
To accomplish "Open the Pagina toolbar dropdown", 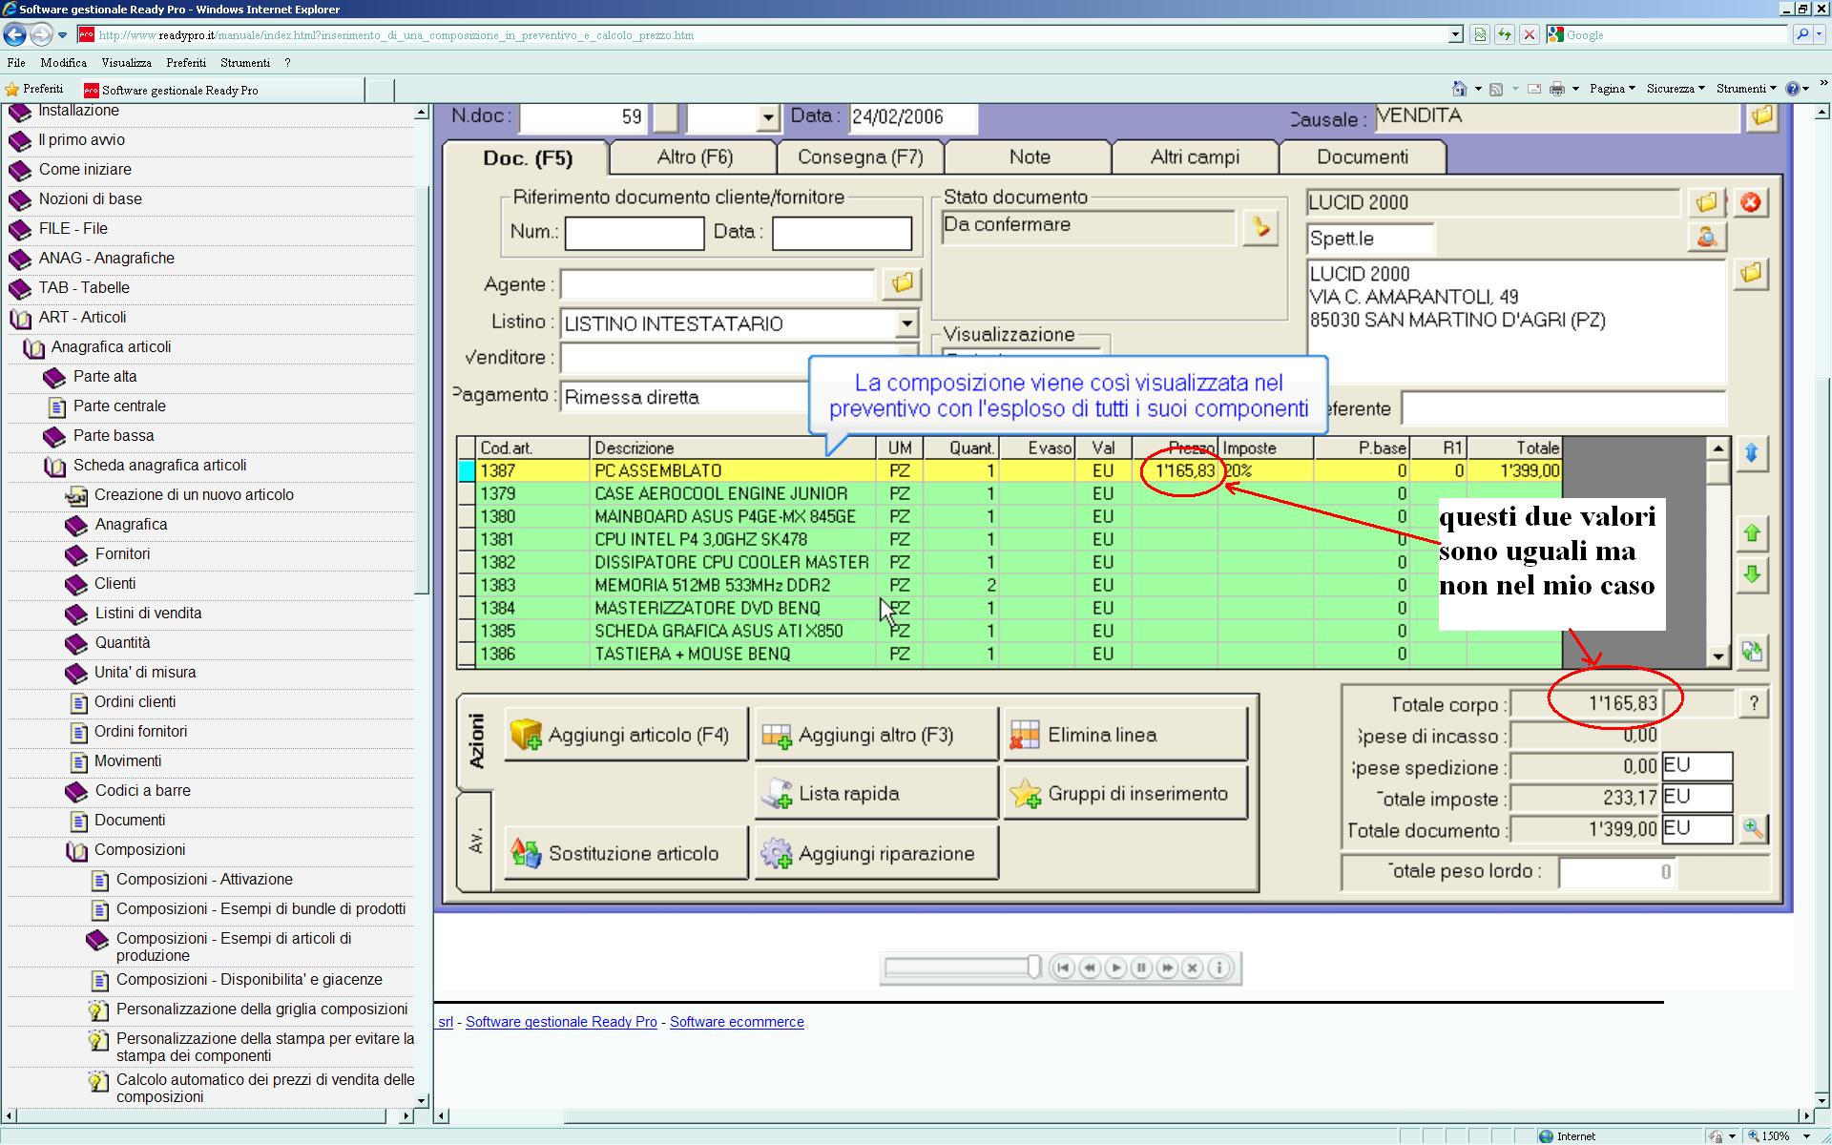I will (x=1613, y=89).
